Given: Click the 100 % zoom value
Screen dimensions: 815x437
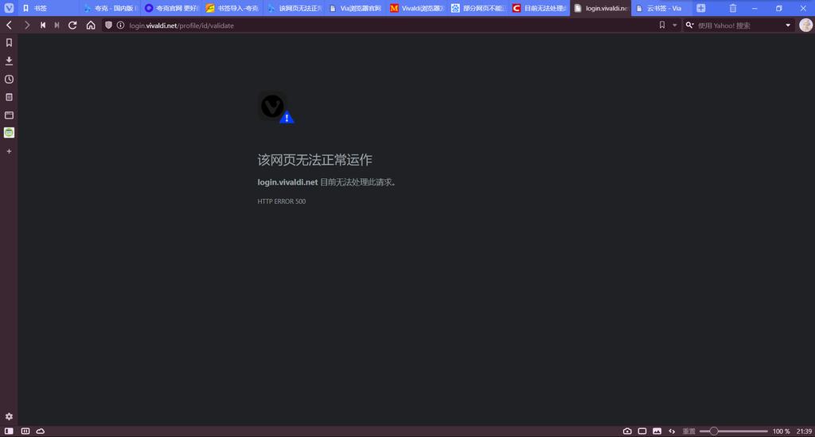Looking at the screenshot, I should [x=781, y=431].
